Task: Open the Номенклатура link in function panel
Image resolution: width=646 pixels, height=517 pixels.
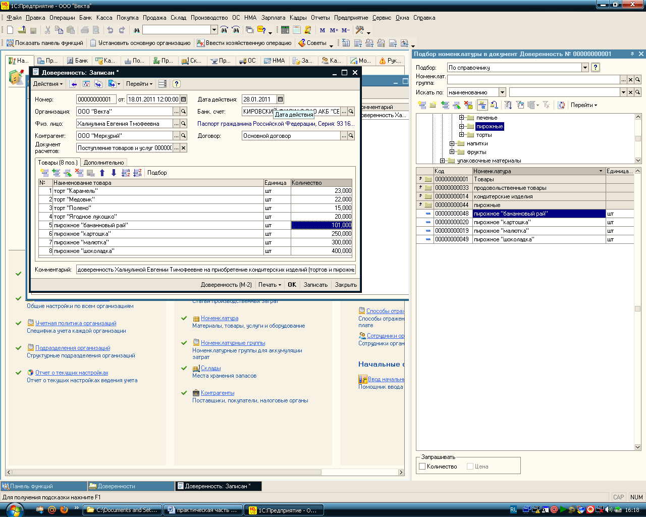Action: tap(220, 318)
